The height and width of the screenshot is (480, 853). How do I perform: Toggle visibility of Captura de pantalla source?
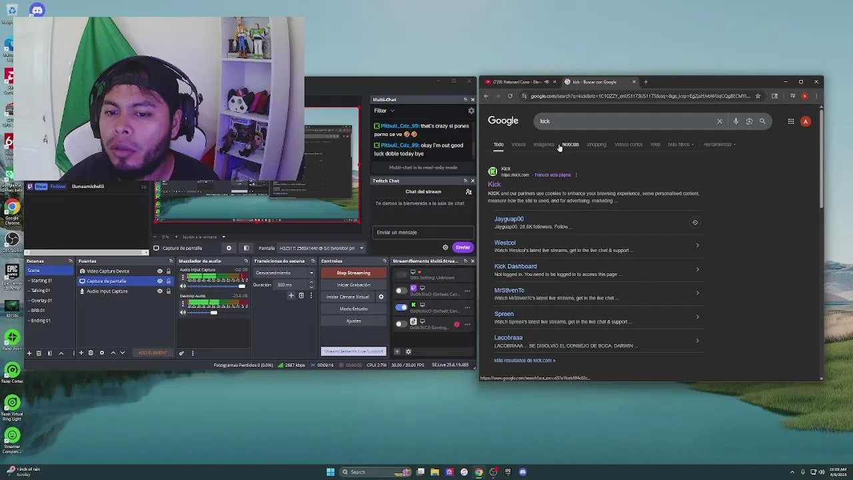159,281
